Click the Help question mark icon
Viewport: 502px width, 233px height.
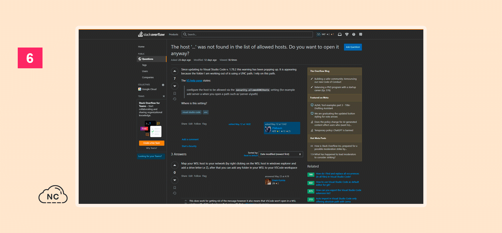[x=354, y=34]
